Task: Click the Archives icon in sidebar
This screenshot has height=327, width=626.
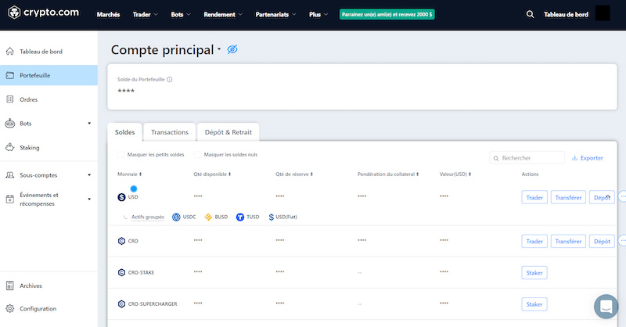Action: (x=10, y=286)
